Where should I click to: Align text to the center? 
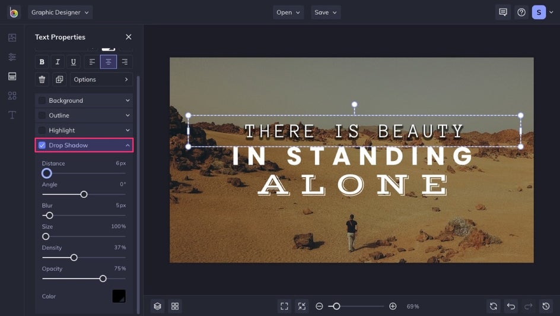pyautogui.click(x=108, y=62)
